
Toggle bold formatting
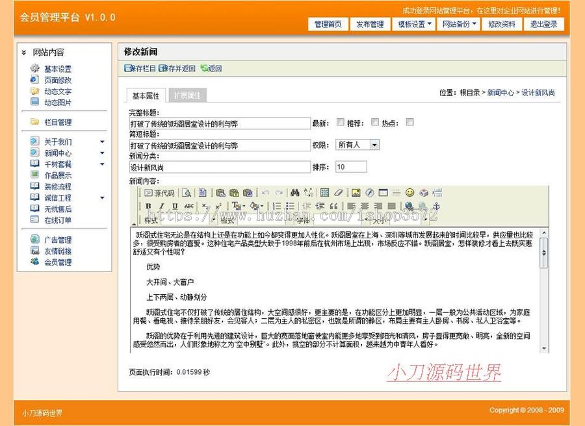tap(148, 206)
